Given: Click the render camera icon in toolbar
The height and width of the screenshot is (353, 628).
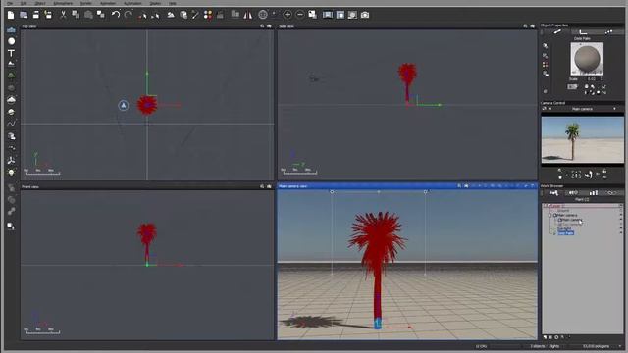Looking at the screenshot, I should 365,15.
